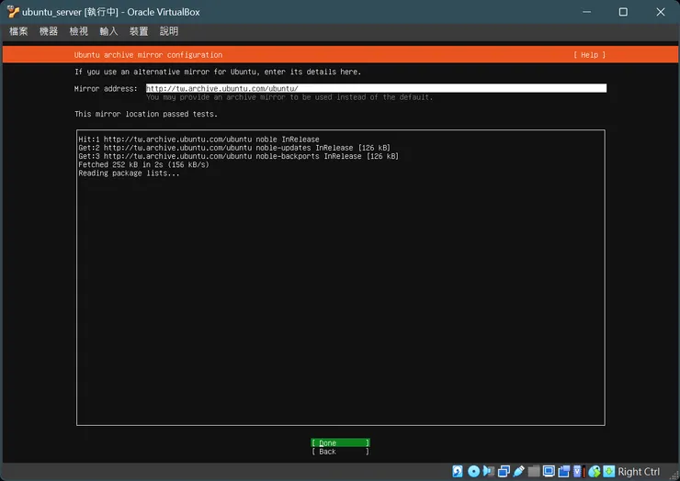
Task: Open the 檢視 menu
Action: tap(78, 31)
